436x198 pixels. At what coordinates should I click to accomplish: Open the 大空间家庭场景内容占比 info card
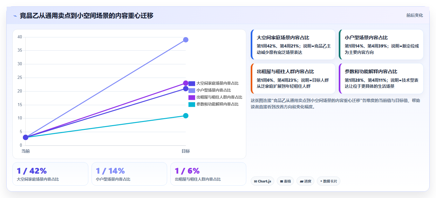(x=293, y=44)
